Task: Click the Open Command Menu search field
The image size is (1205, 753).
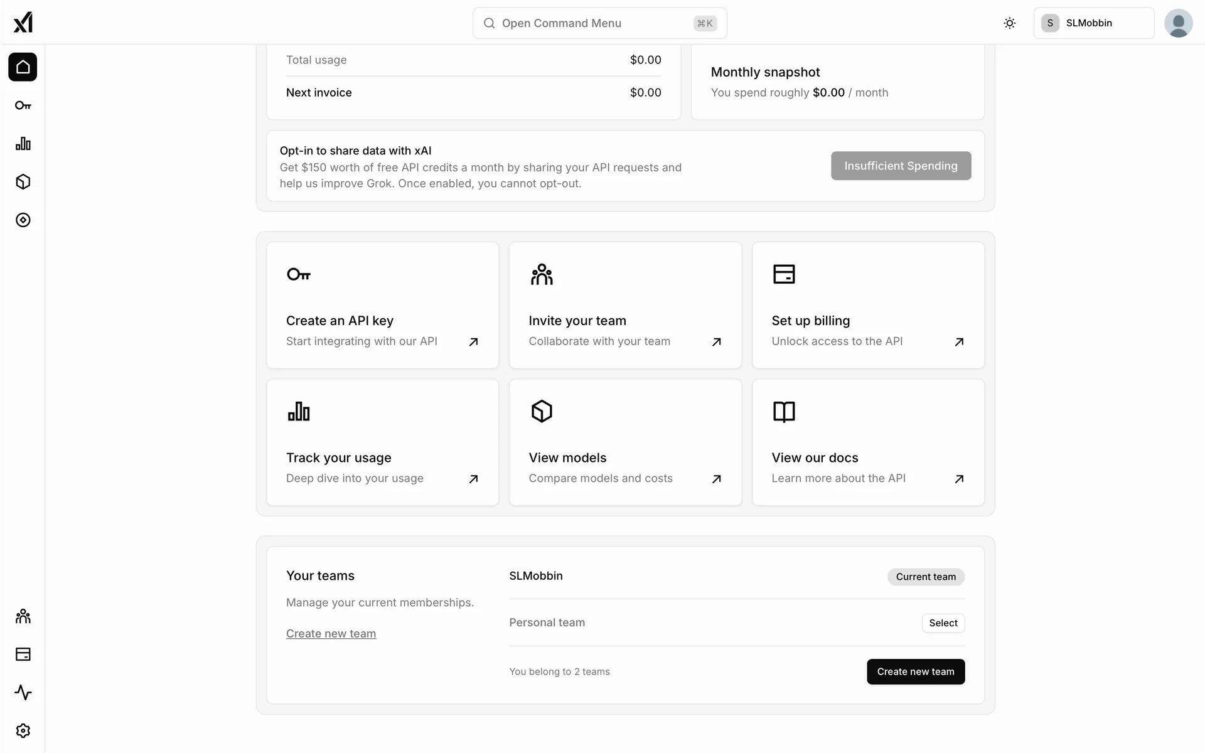Action: [599, 23]
